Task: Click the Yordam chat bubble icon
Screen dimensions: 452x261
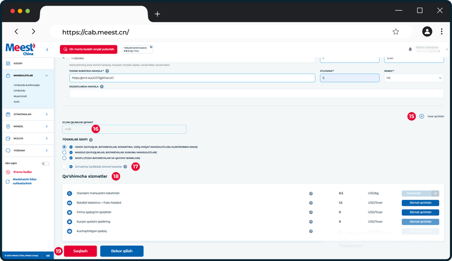Action: (x=8, y=151)
